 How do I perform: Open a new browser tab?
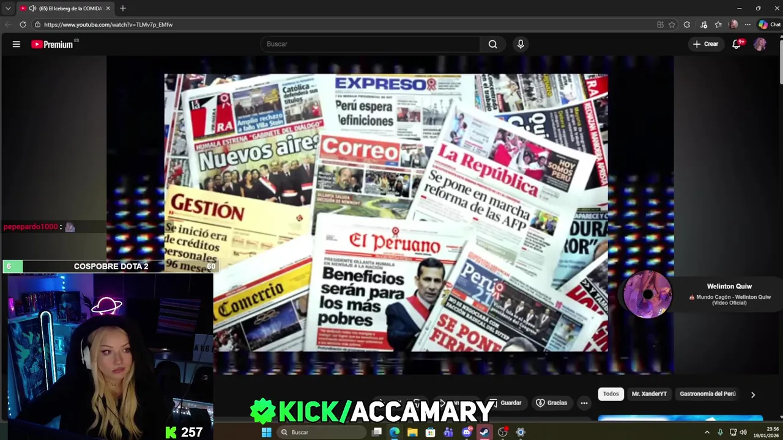pos(123,8)
